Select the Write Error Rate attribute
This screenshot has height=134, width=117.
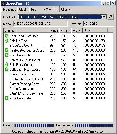click(20, 98)
